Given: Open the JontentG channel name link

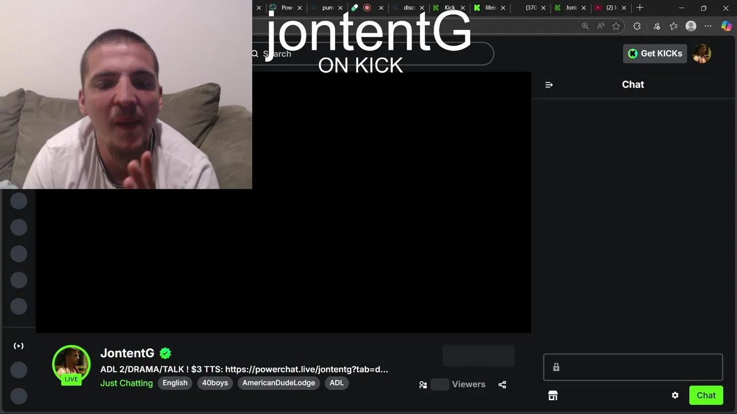Looking at the screenshot, I should coord(127,353).
